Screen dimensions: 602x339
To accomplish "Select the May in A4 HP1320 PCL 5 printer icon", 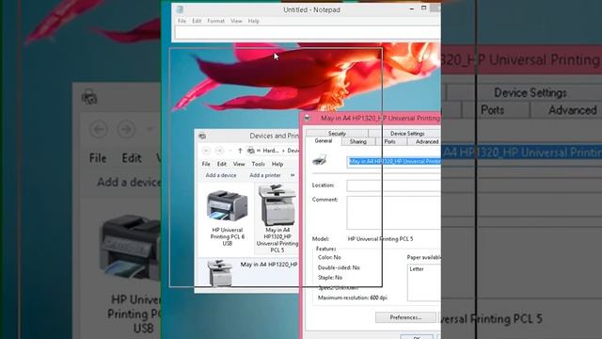I will point(277,204).
